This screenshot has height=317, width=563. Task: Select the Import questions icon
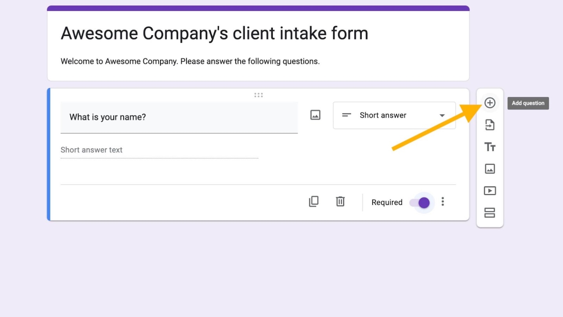[490, 125]
